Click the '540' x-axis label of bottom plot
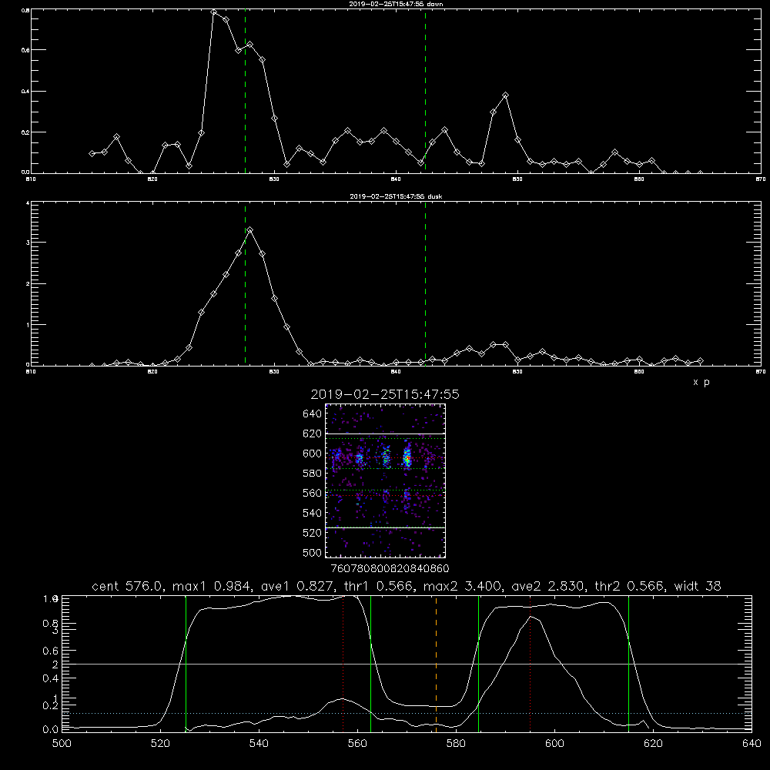Viewport: 770px width, 770px height. point(259,743)
